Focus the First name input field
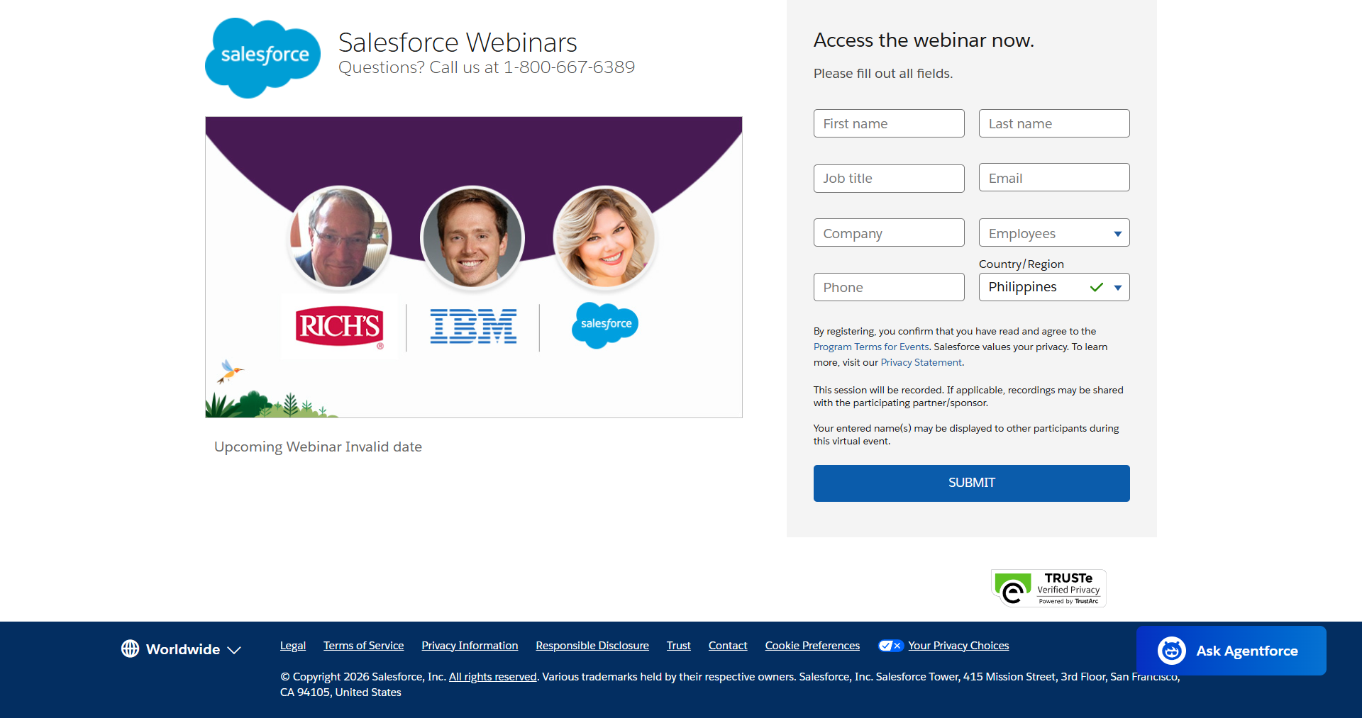This screenshot has width=1362, height=718. (888, 123)
